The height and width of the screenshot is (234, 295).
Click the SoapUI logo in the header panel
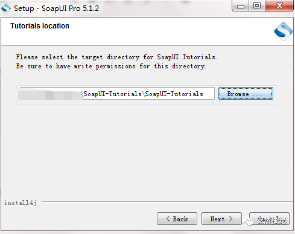coord(283,31)
